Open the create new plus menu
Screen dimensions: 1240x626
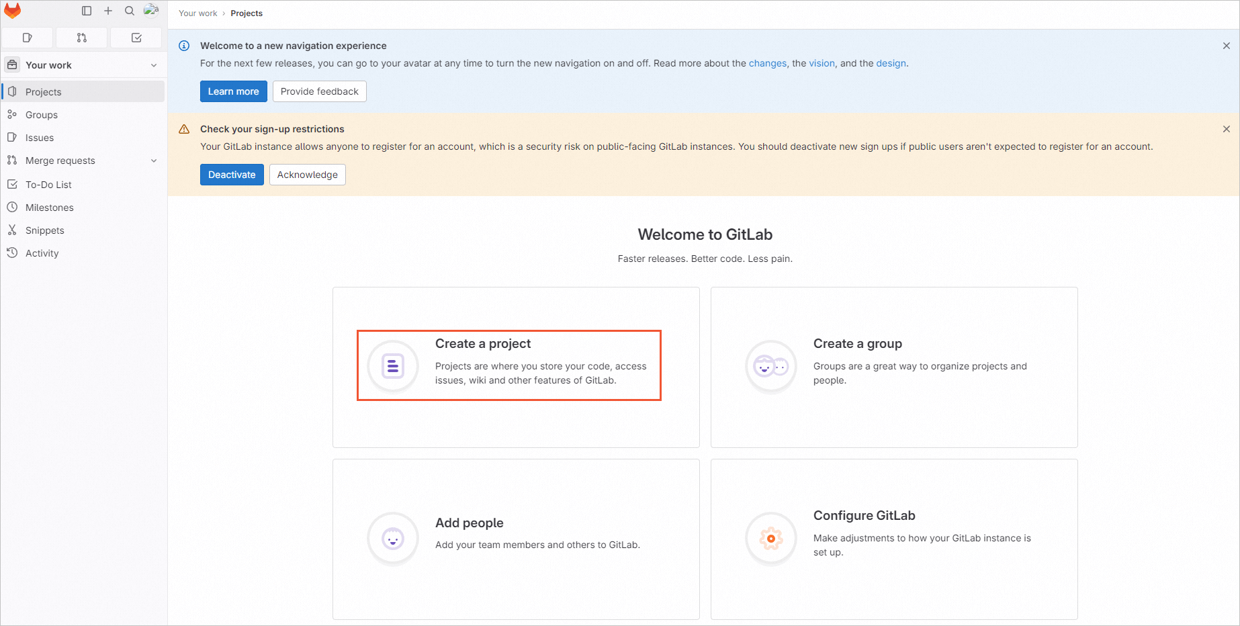(108, 11)
